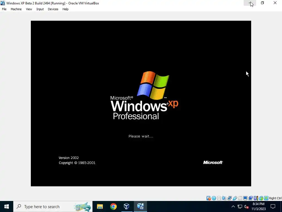Open the Help menu
Viewport: 282px width, 212px height.
pos(65,9)
